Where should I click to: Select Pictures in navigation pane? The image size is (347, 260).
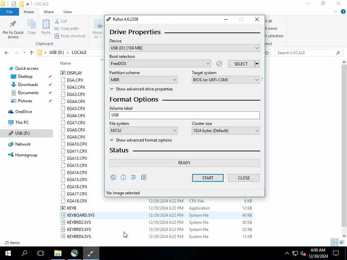tap(25, 101)
